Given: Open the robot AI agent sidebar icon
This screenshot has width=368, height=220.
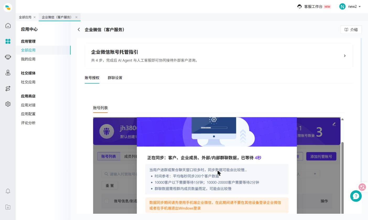Looking at the screenshot, I should pos(8,57).
